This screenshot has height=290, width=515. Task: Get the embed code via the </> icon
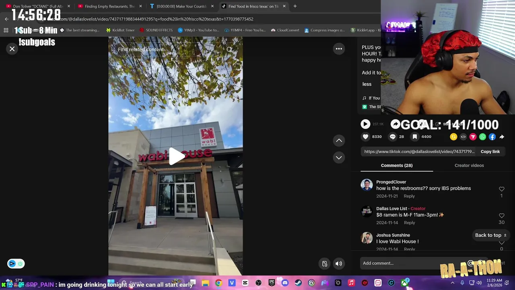[x=463, y=137]
